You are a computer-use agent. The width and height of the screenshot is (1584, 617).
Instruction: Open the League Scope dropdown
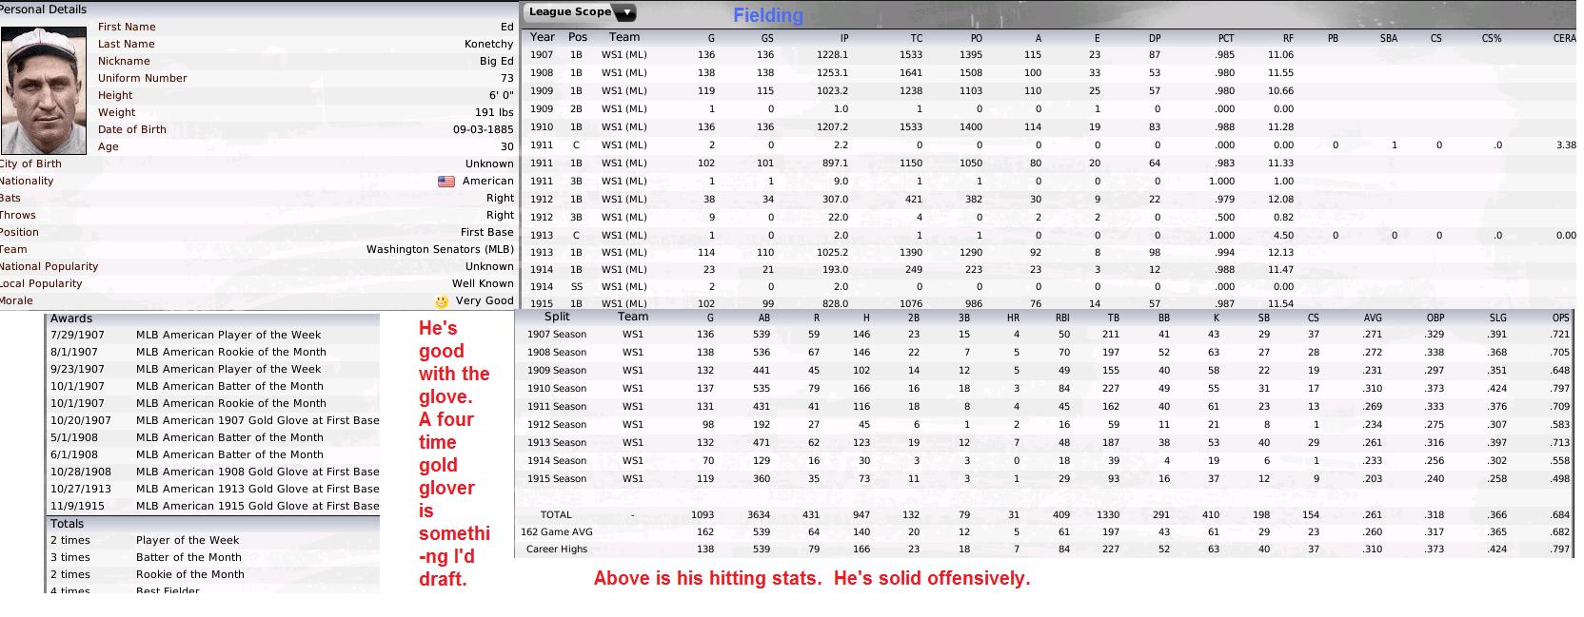coord(580,12)
